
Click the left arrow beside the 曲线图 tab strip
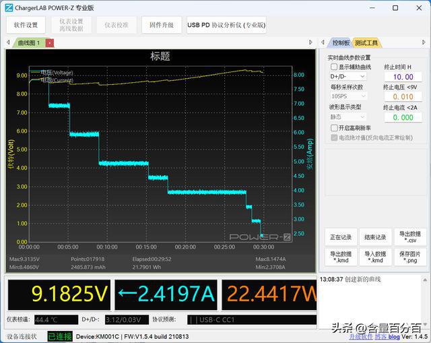coord(8,42)
